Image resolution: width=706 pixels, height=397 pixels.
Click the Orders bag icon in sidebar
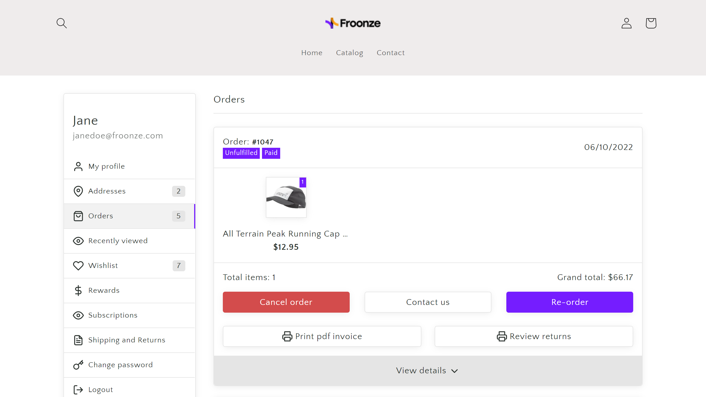[78, 216]
